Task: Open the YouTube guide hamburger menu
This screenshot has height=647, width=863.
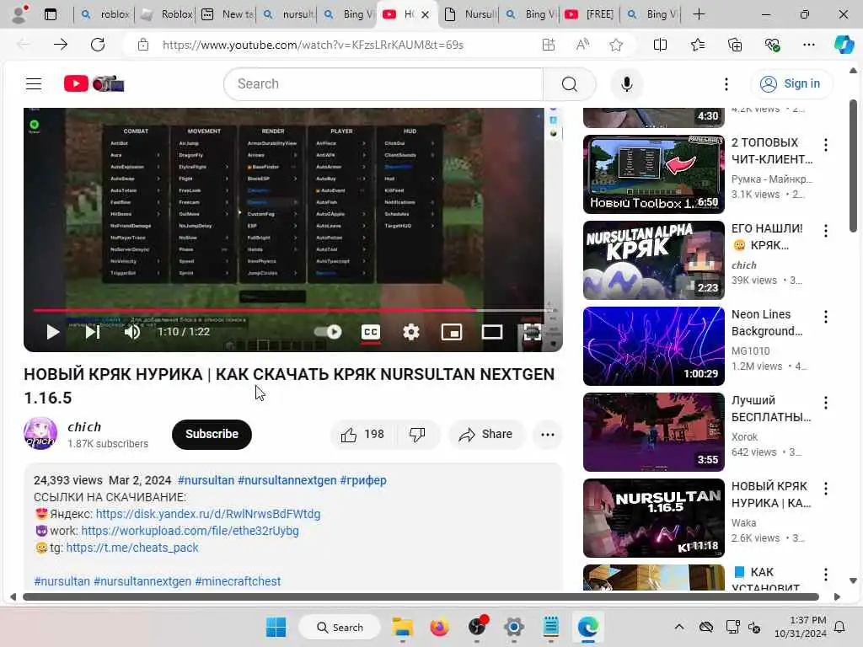Action: (34, 83)
